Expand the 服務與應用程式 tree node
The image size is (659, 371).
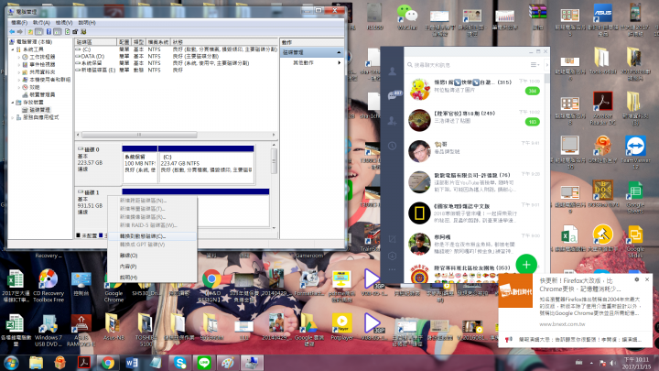tap(13, 117)
